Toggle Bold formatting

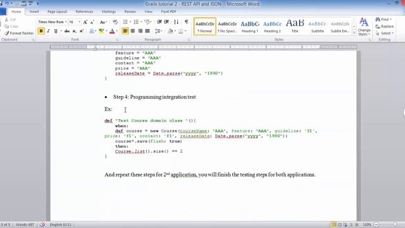click(x=41, y=31)
